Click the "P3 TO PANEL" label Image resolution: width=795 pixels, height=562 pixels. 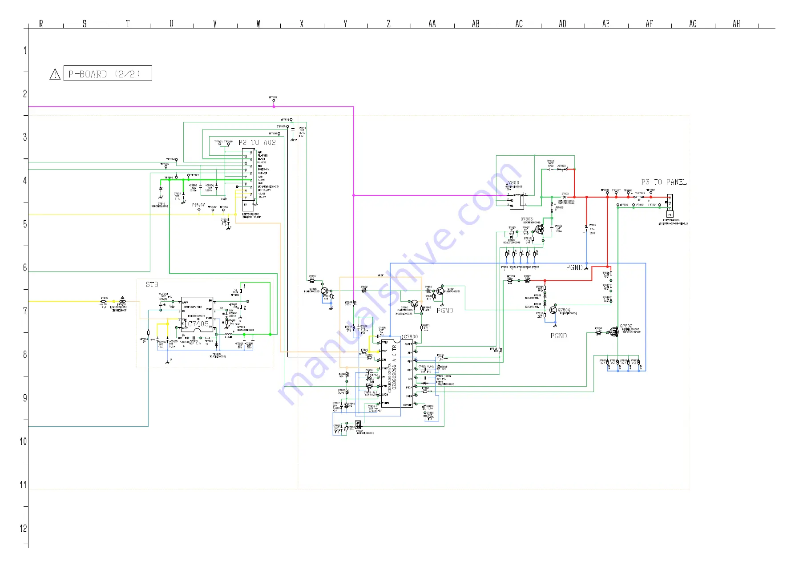(x=664, y=182)
